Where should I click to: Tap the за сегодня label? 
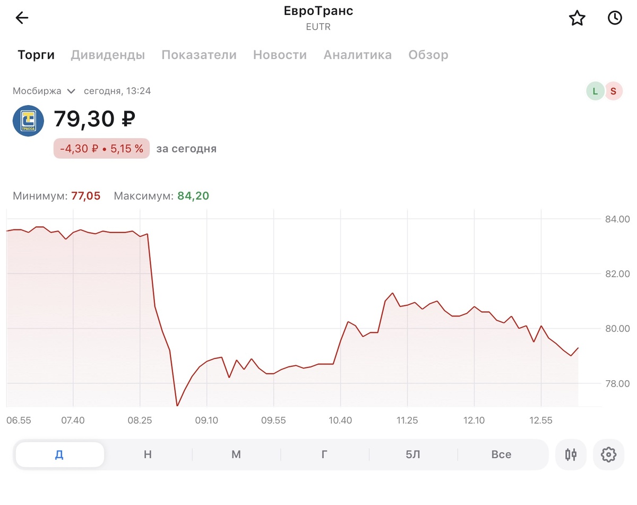(186, 149)
